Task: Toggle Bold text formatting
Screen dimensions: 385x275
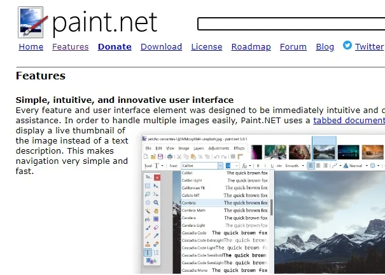Action: [x=258, y=166]
